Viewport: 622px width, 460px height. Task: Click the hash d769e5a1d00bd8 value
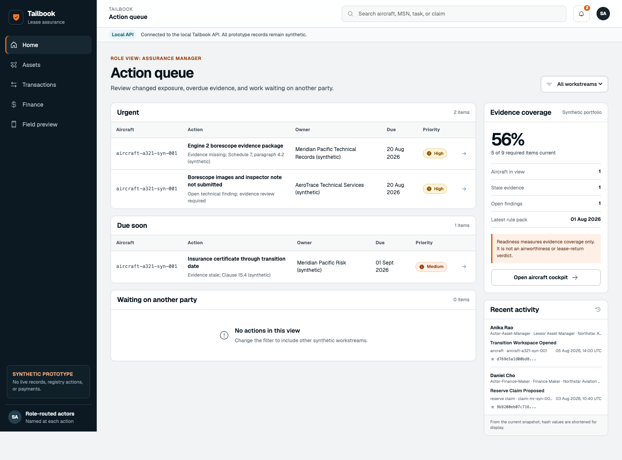point(516,359)
